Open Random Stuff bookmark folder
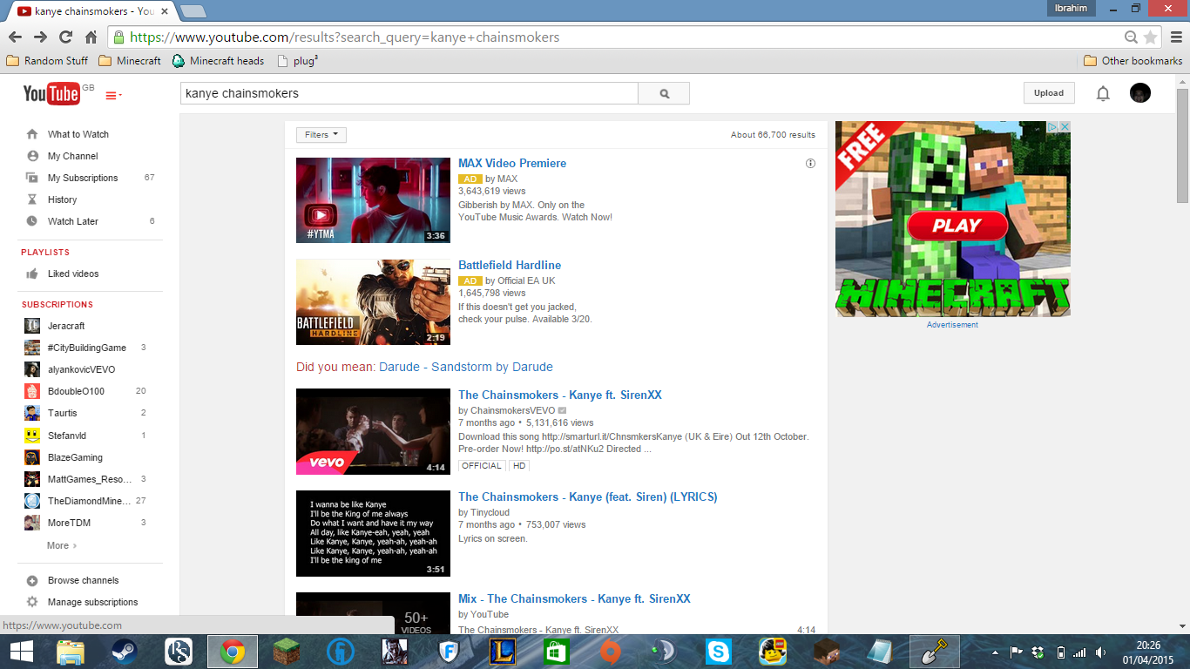 click(x=47, y=61)
